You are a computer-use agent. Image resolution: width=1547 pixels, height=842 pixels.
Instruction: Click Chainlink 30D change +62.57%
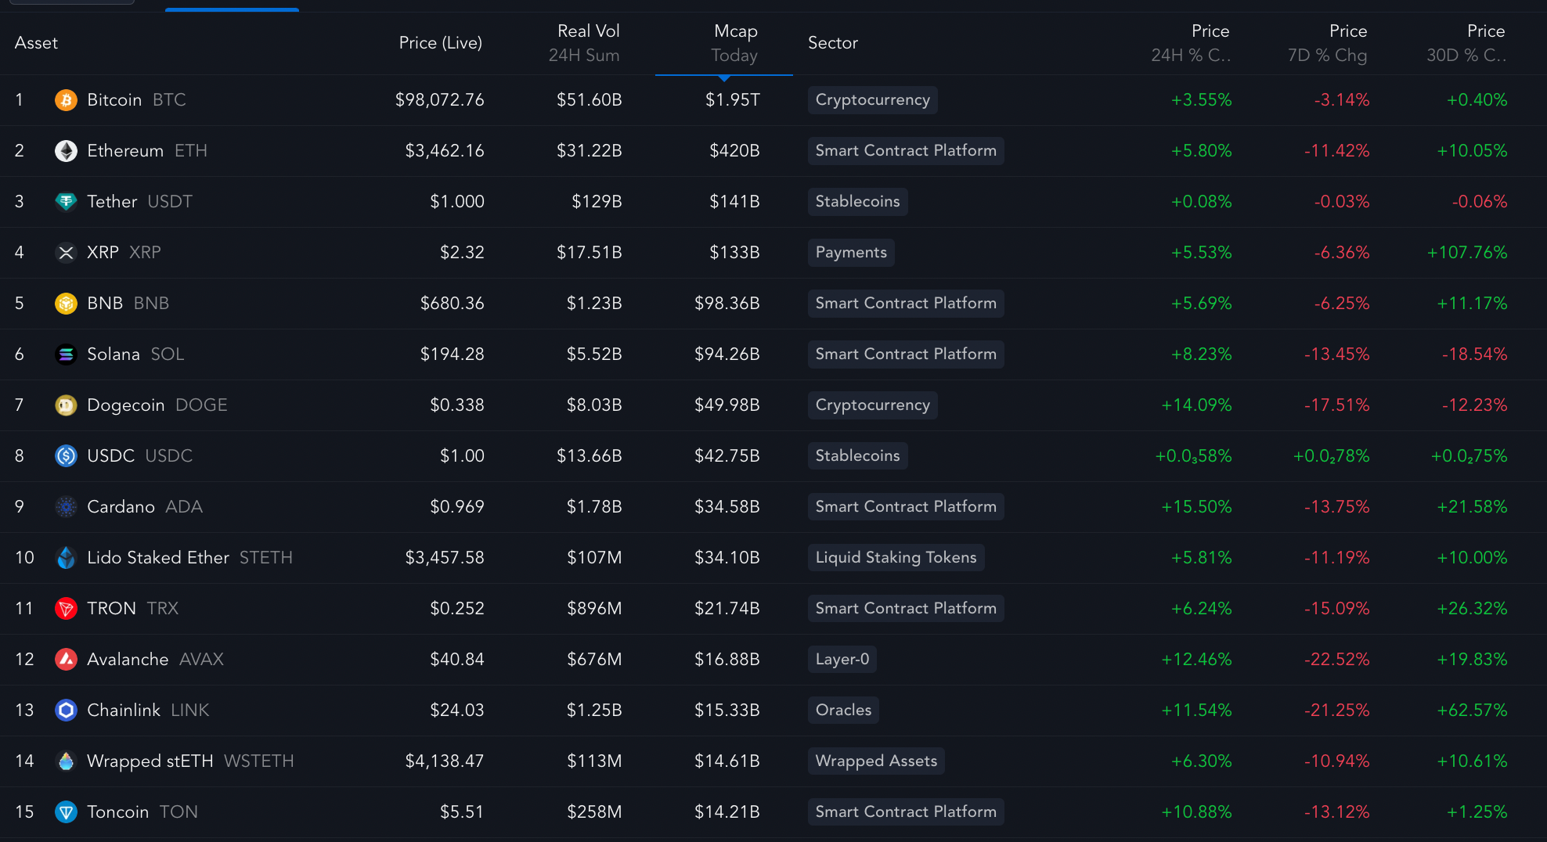coord(1472,711)
